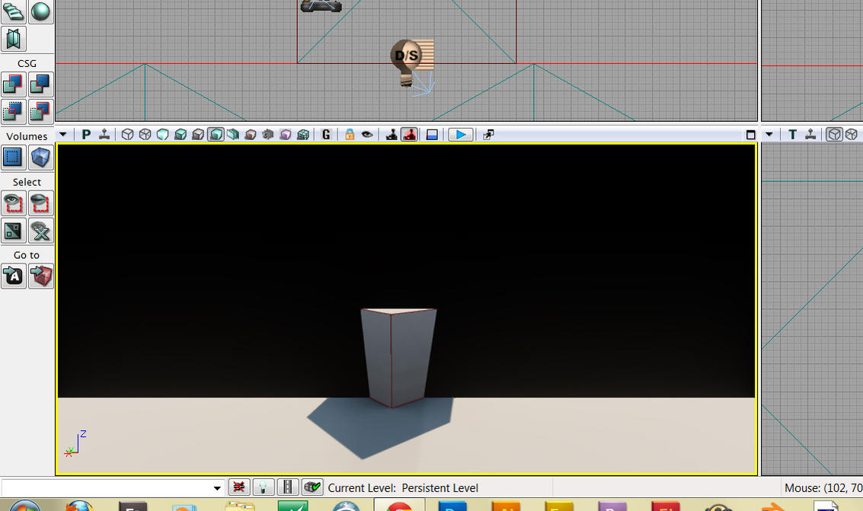Start Play In Editor with the play button
The height and width of the screenshot is (511, 863).
coord(460,134)
